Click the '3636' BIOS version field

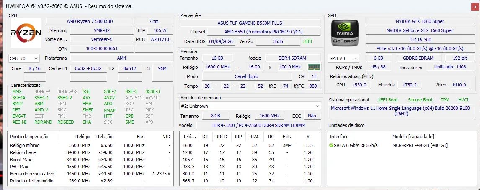pos(278,41)
